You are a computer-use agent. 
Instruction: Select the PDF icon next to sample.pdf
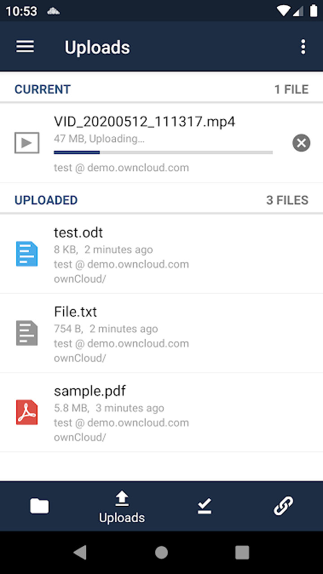[x=27, y=412]
